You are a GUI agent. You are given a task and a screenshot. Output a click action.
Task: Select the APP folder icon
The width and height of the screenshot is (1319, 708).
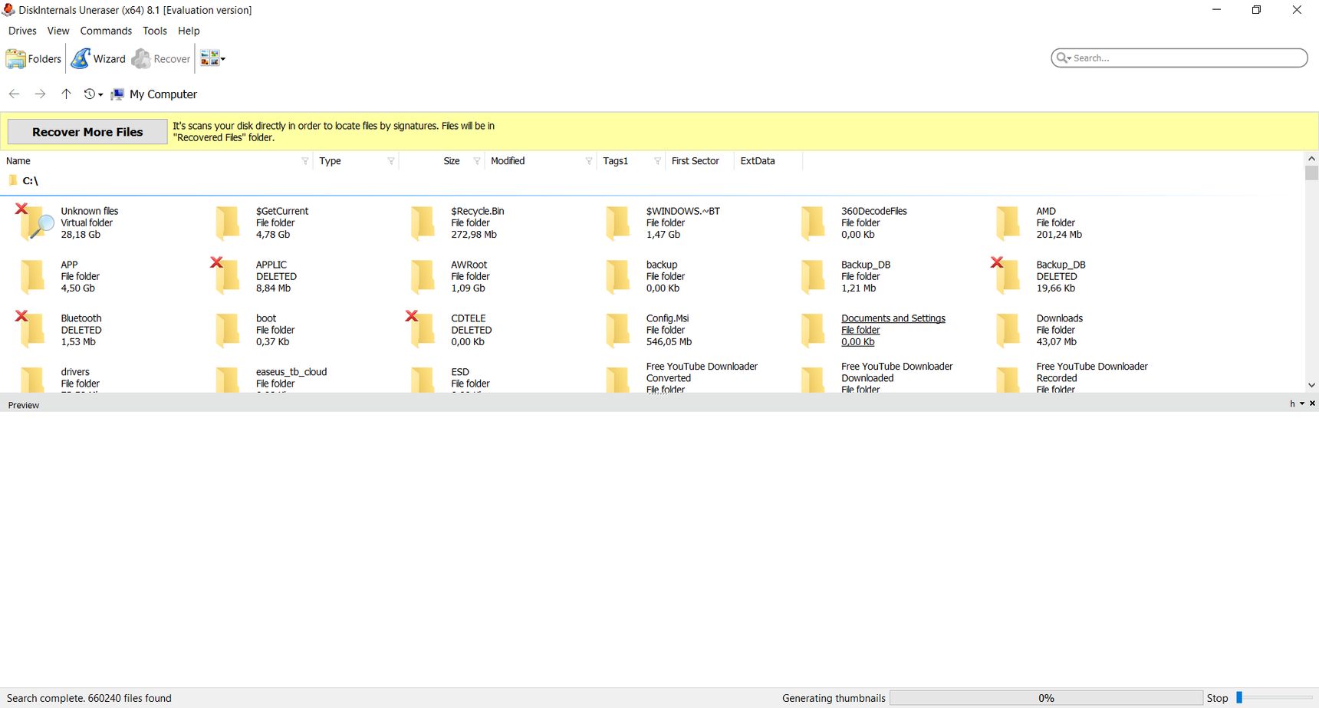tap(32, 276)
